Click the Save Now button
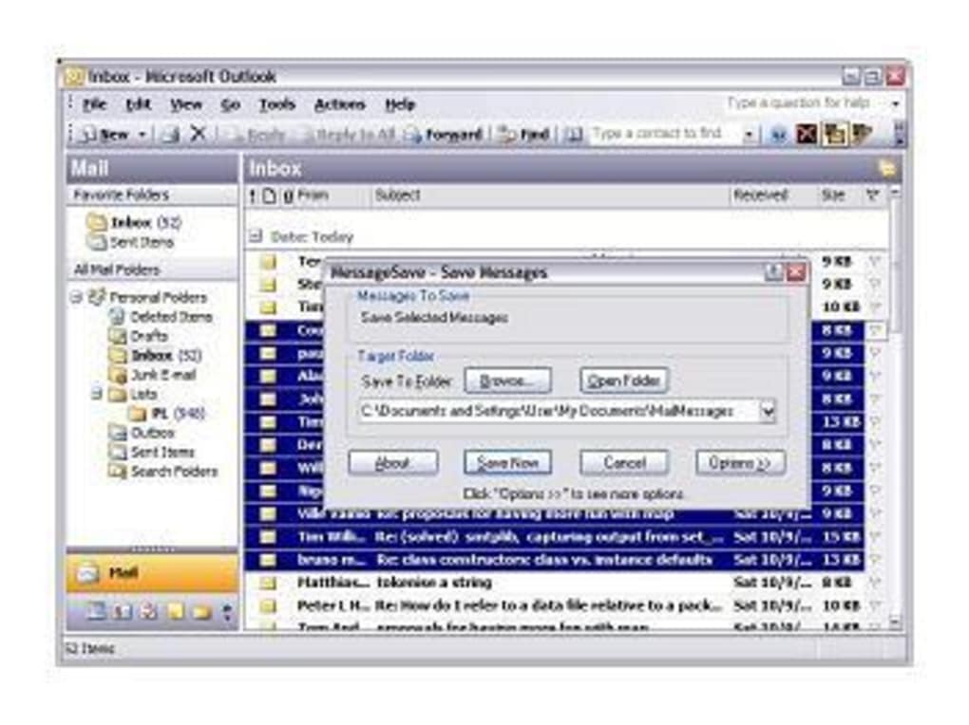 tap(507, 462)
